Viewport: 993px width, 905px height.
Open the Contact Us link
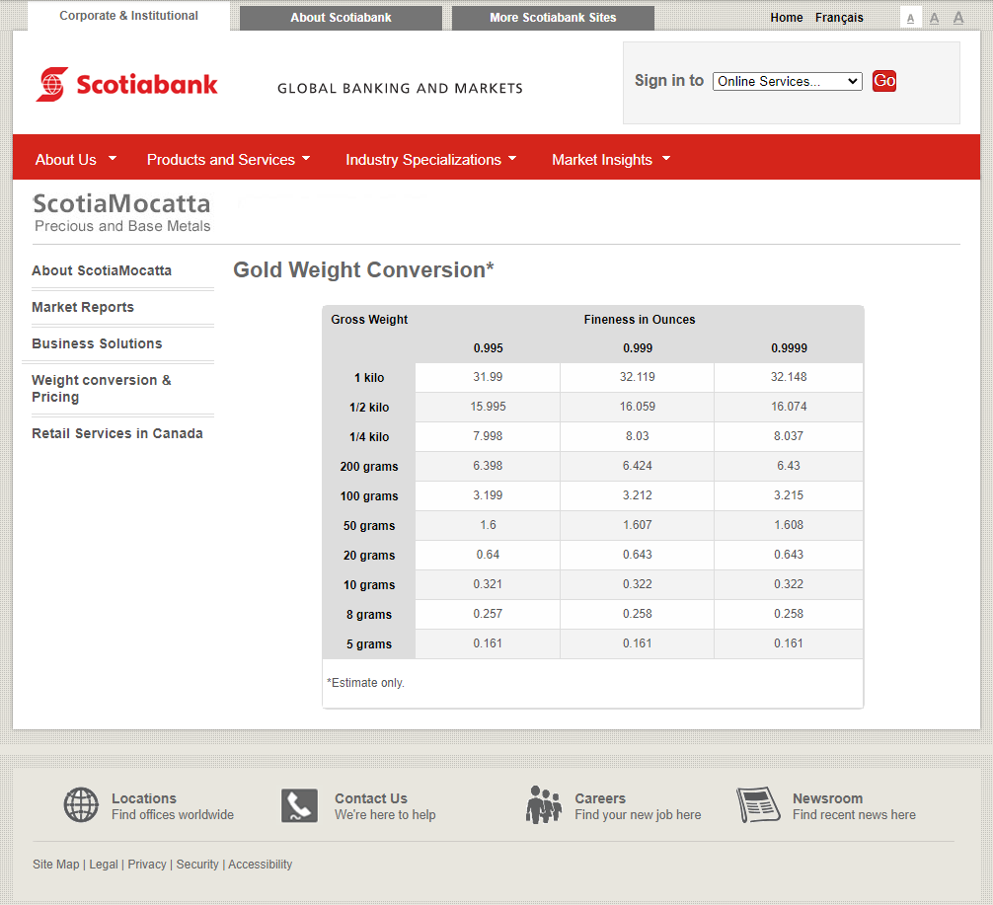371,798
